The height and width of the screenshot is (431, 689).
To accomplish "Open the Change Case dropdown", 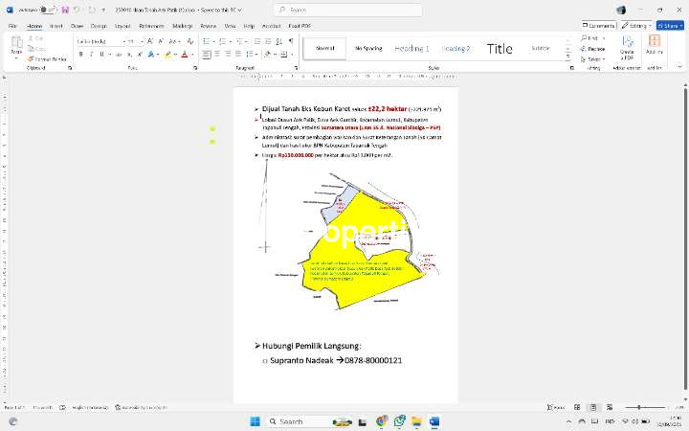I will click(174, 41).
